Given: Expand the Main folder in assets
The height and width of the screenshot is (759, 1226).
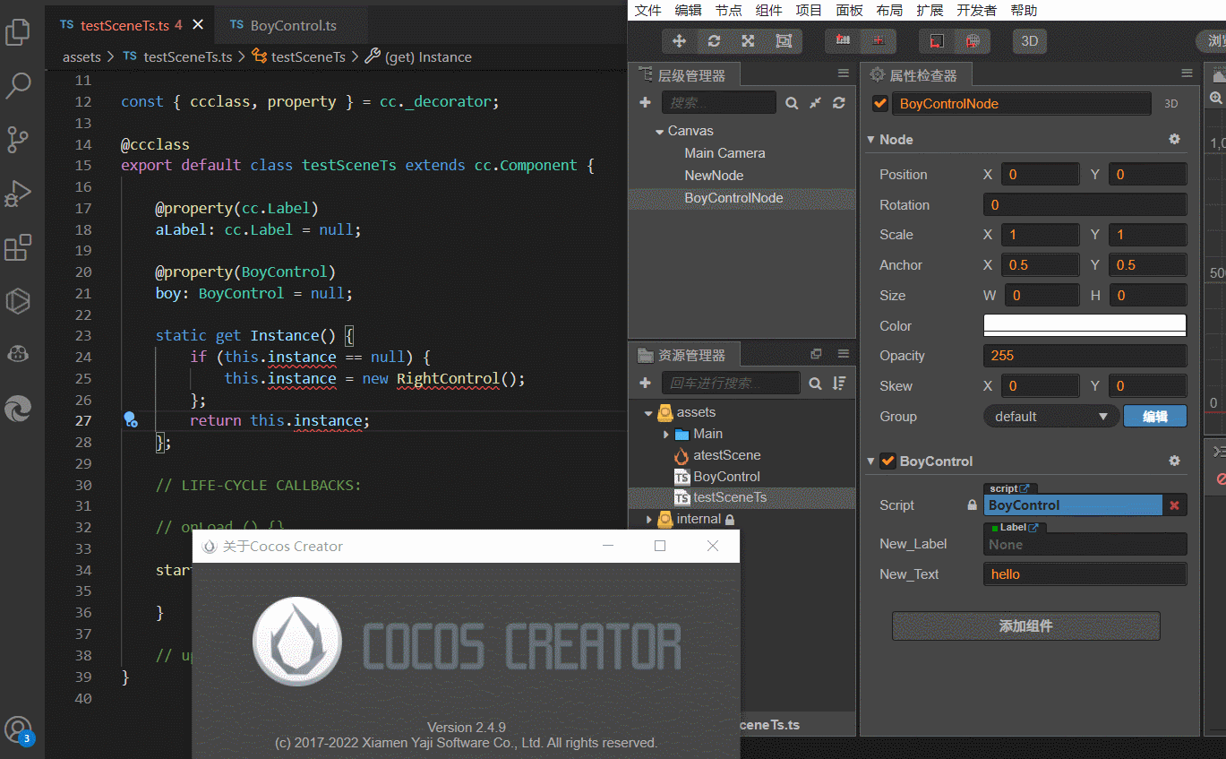Looking at the screenshot, I should point(665,435).
